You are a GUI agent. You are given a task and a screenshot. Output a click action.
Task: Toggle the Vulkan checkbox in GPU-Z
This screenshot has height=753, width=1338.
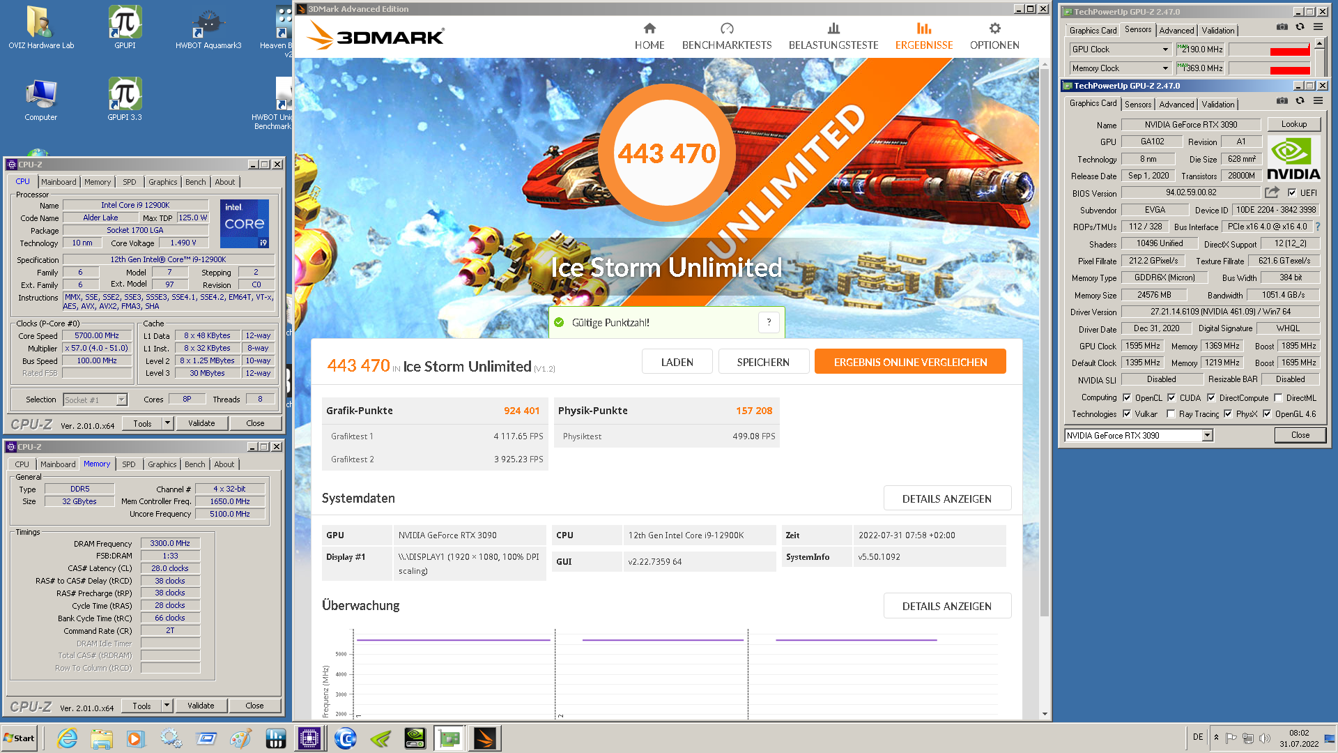(x=1127, y=414)
